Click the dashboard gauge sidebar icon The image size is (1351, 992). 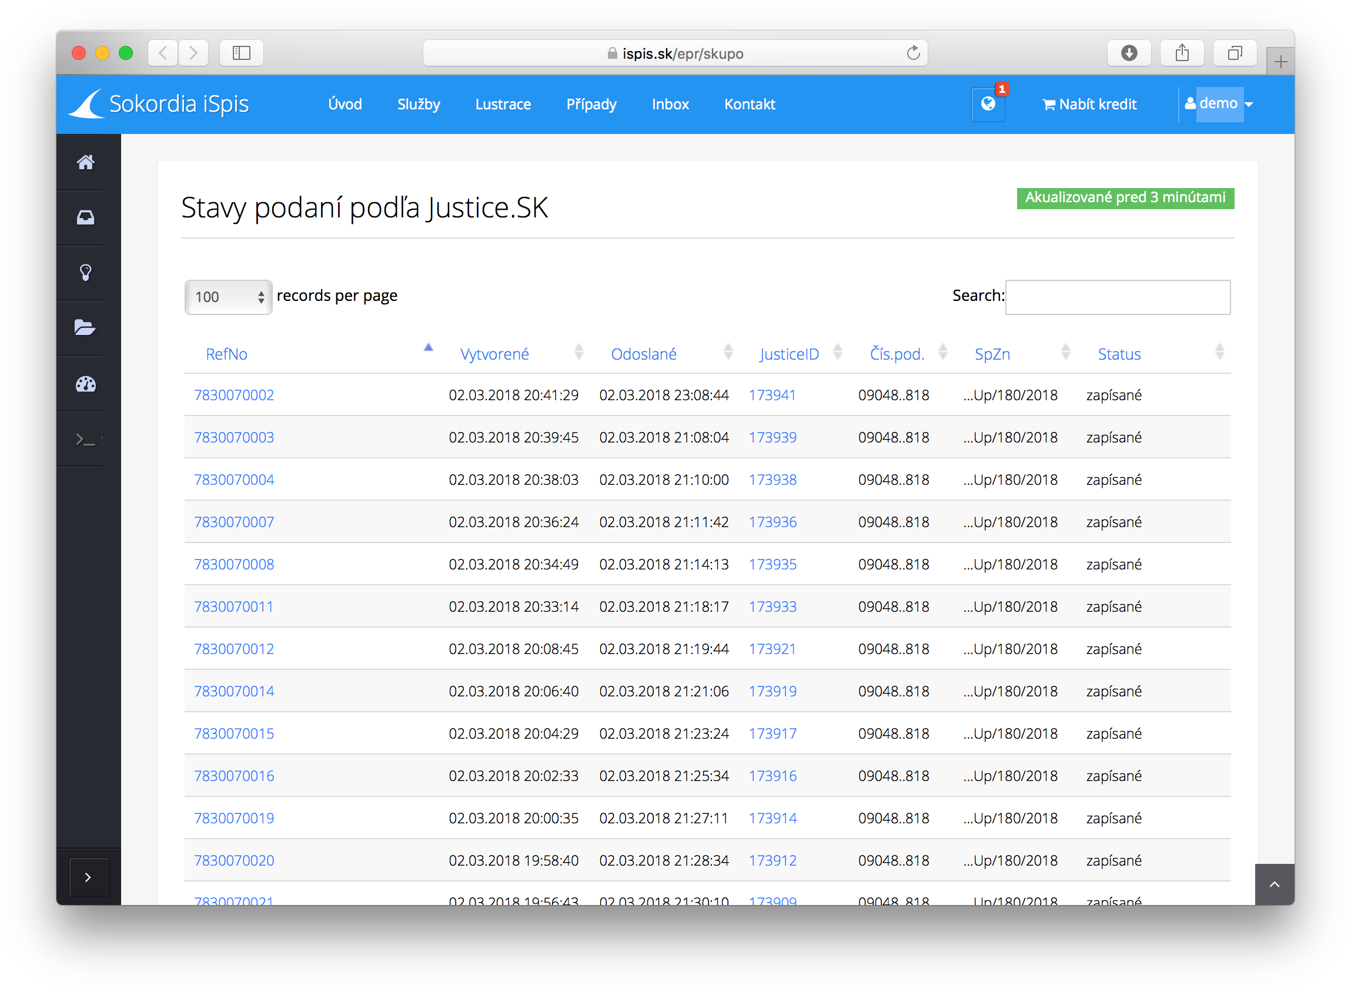(85, 384)
